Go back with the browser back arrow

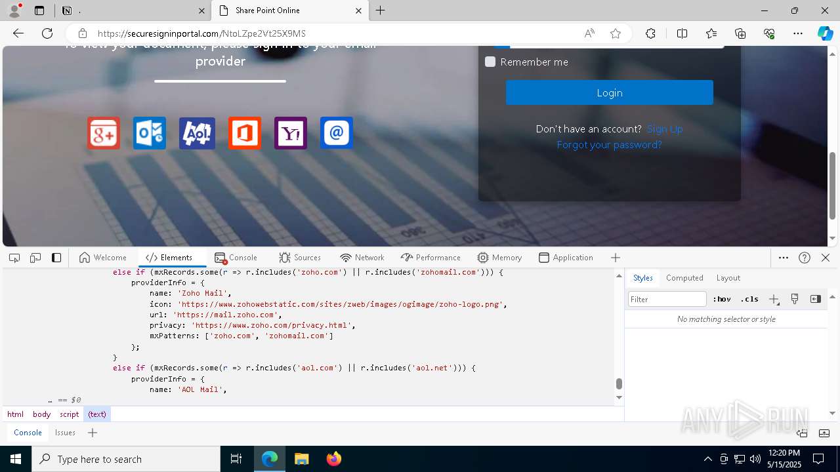pyautogui.click(x=18, y=33)
